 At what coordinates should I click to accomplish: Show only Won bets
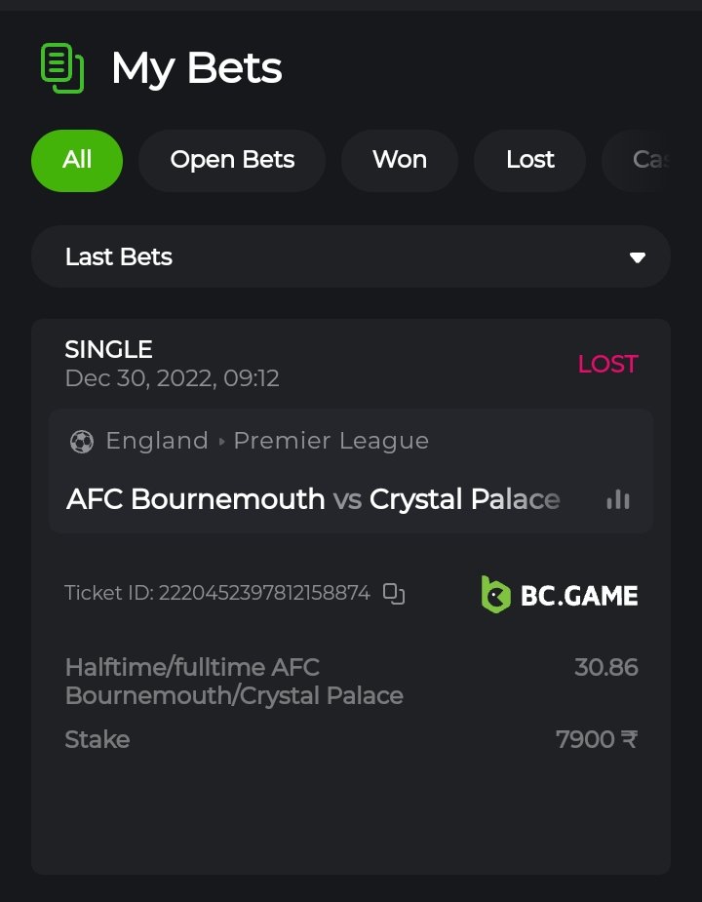click(400, 160)
